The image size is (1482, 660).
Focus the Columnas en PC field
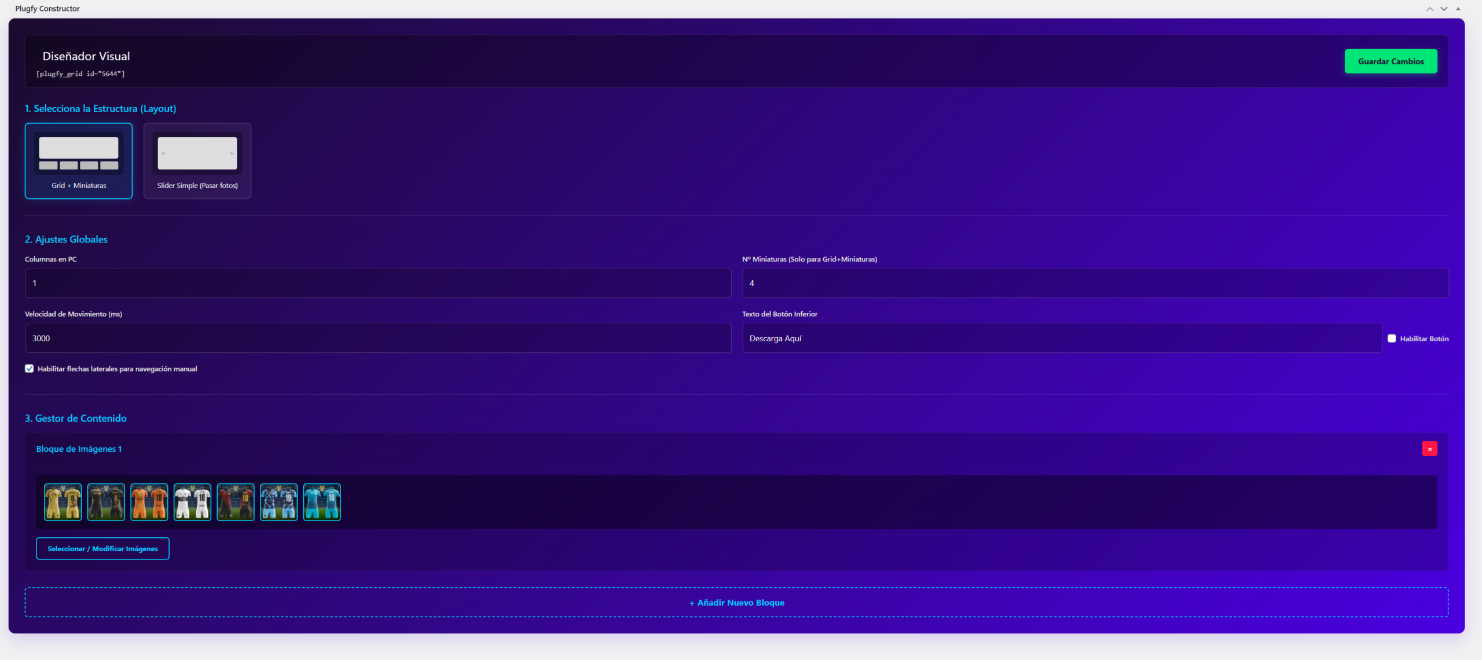(378, 283)
